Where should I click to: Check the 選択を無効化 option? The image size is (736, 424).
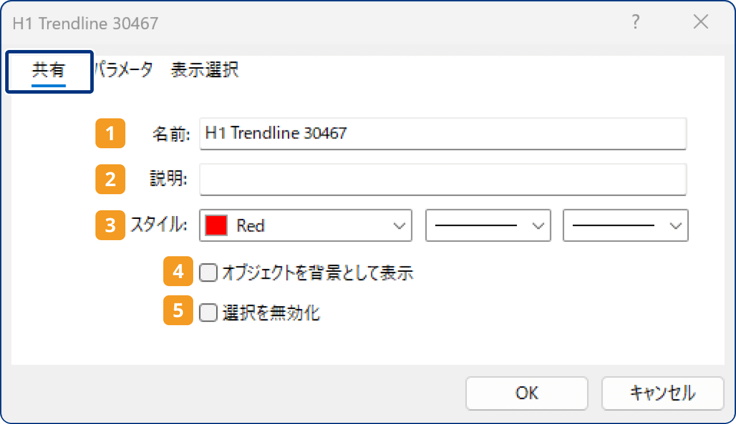tap(208, 312)
